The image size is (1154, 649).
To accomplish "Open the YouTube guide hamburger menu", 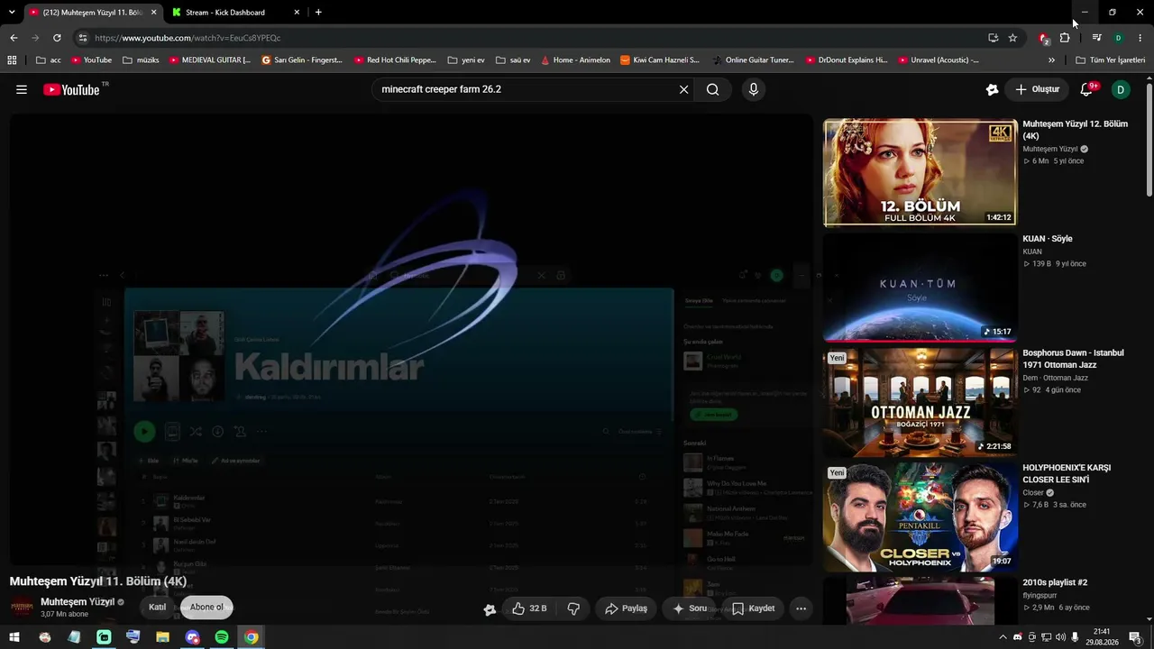I will tap(22, 89).
